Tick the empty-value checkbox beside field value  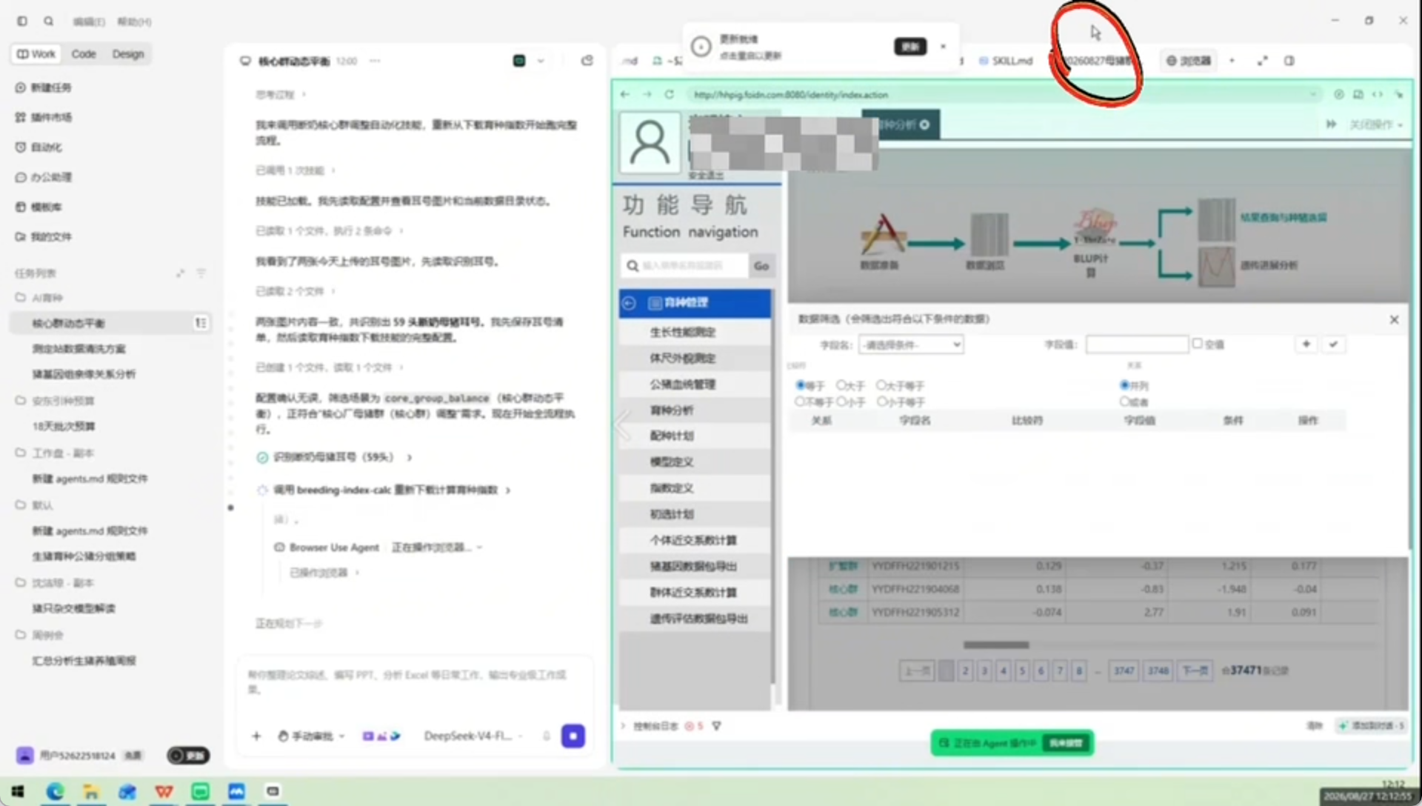[x=1197, y=343]
